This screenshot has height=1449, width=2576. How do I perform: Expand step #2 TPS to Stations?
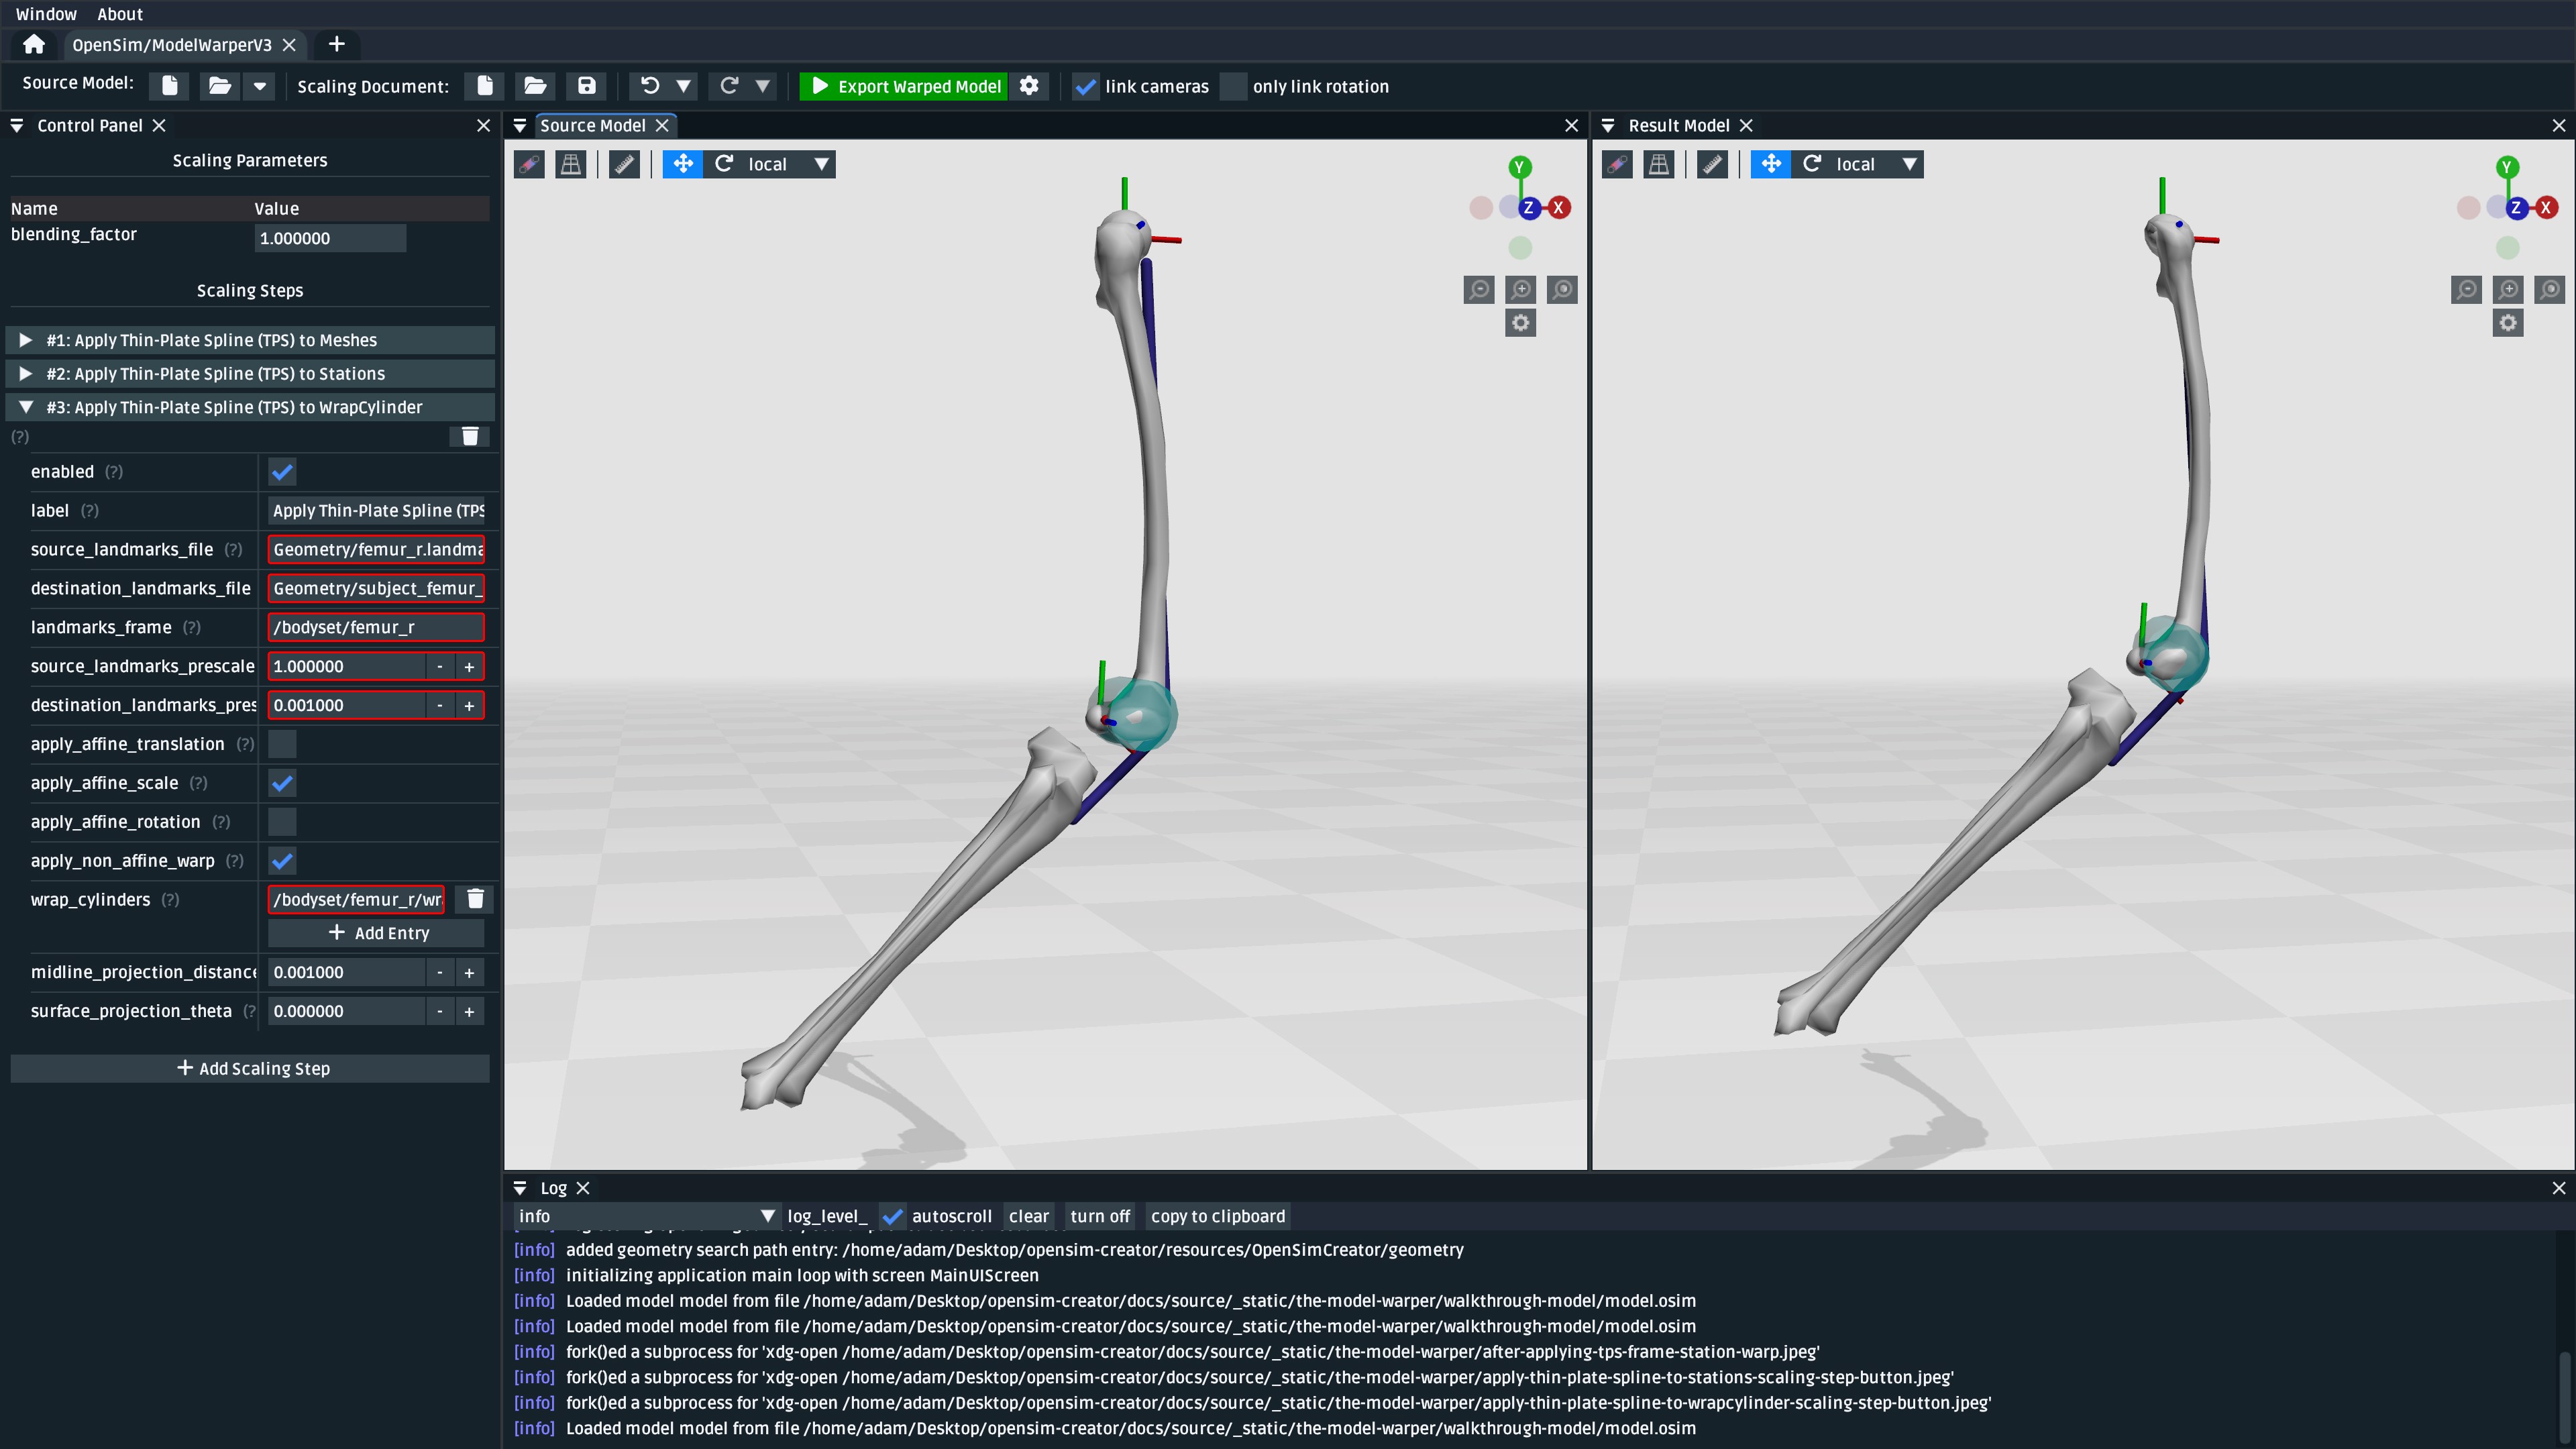click(250, 374)
